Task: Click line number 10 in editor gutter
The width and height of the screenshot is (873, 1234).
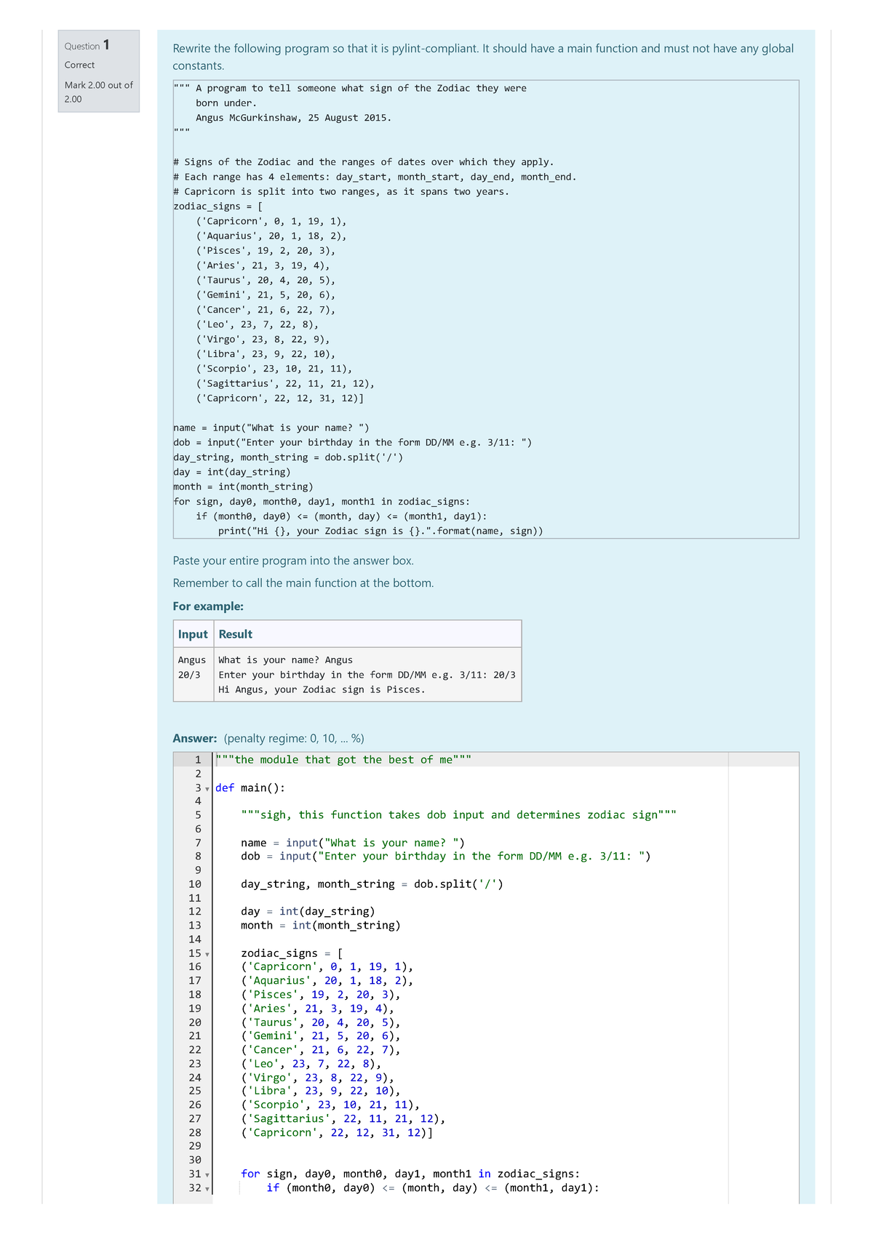Action: (194, 884)
